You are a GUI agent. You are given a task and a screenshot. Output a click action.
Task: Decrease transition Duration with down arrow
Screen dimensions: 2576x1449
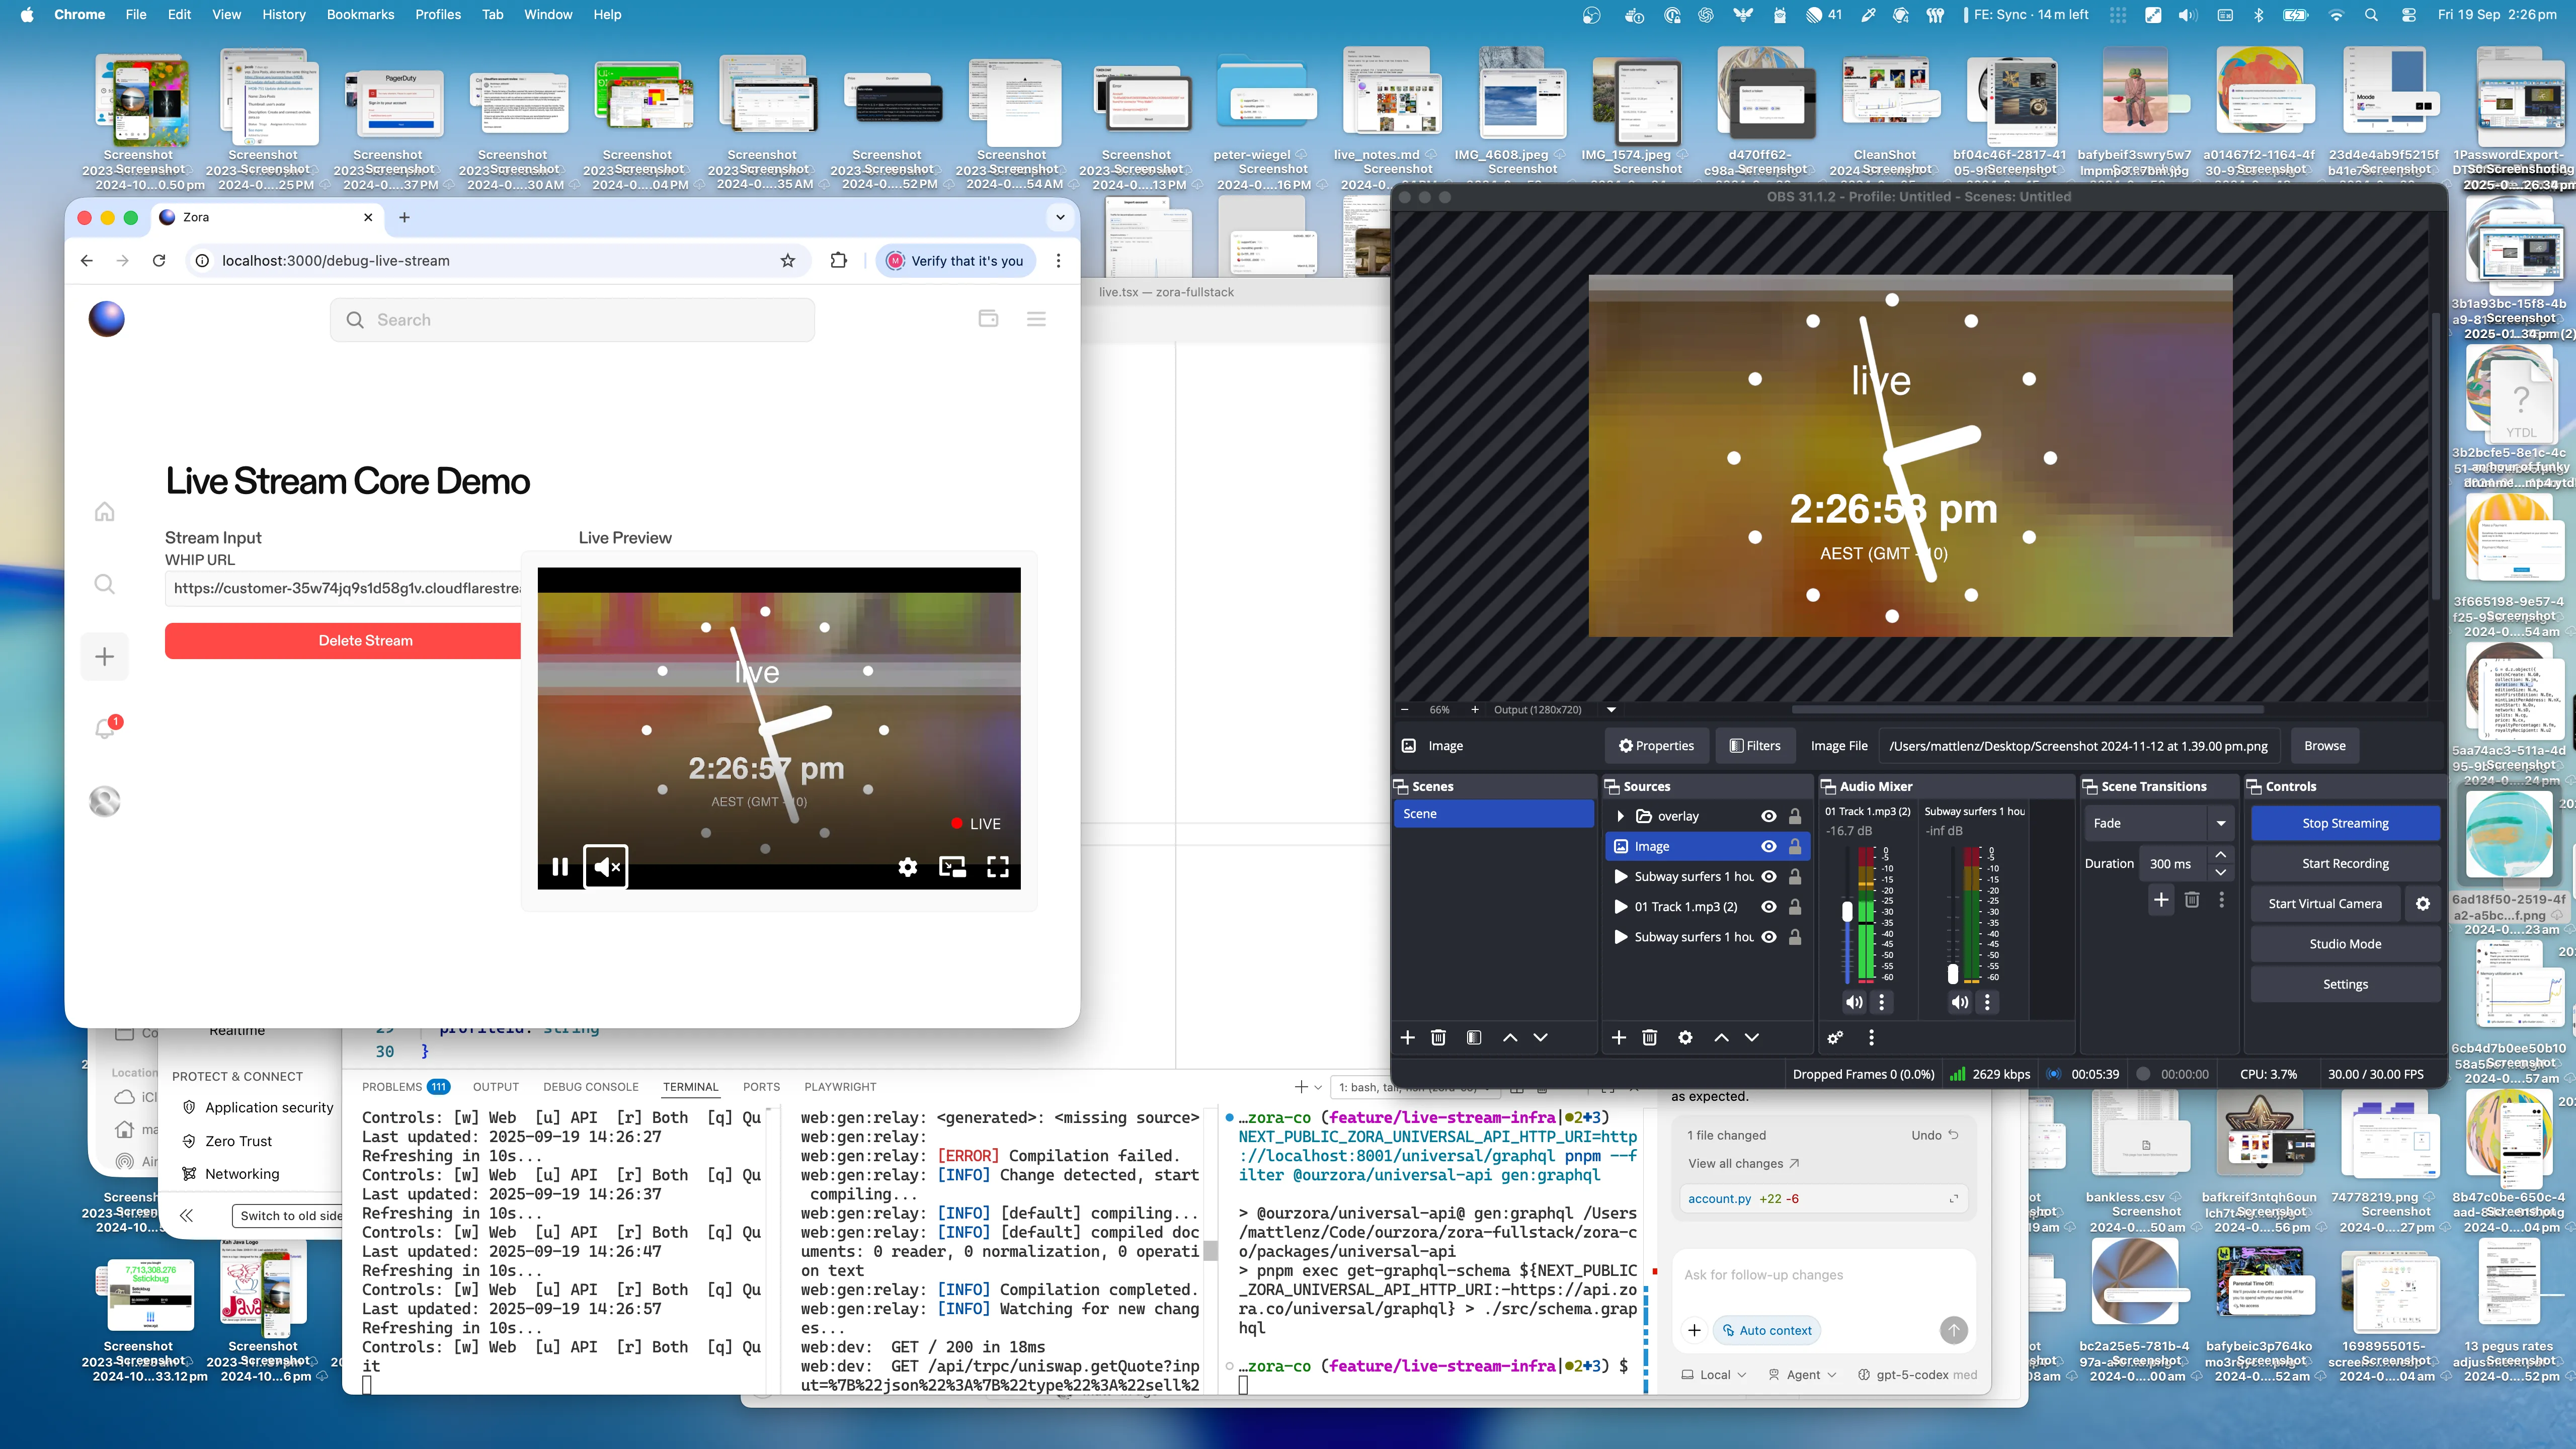(x=2220, y=872)
